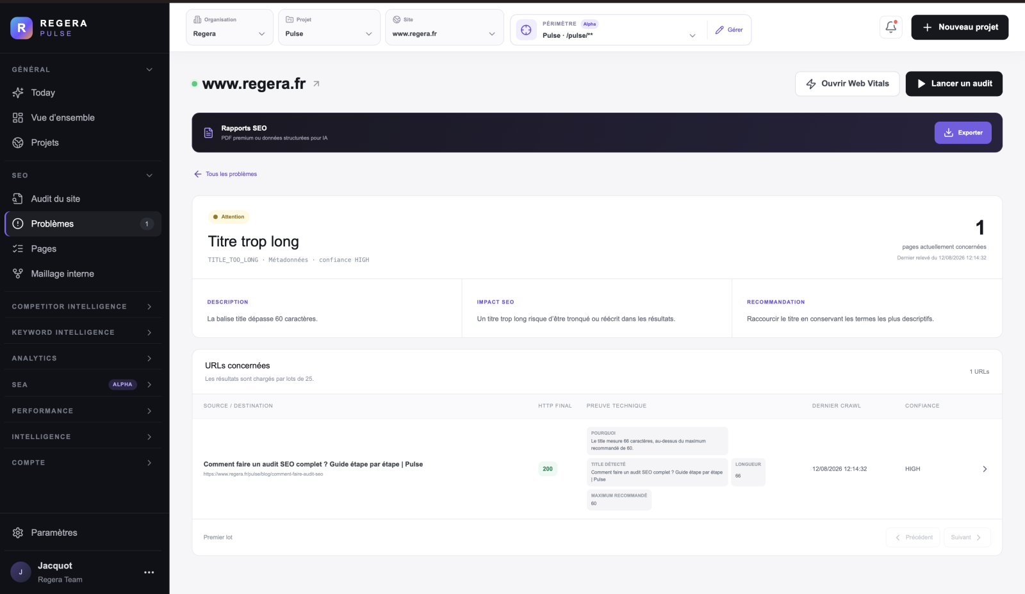Click the Nouveau projet button
The width and height of the screenshot is (1025, 594).
tap(960, 28)
